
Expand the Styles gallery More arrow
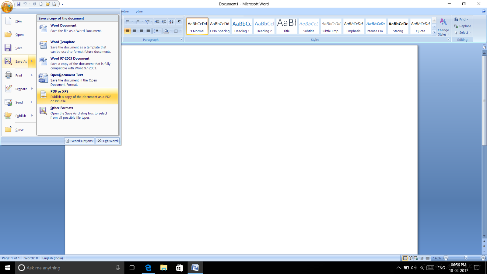tap(434, 32)
